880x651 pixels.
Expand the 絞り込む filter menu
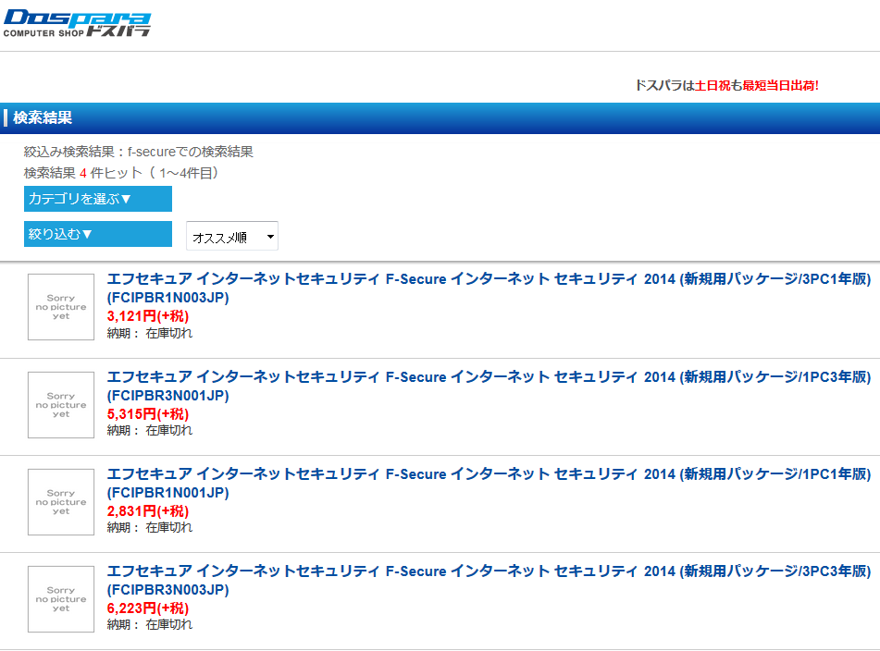(98, 234)
